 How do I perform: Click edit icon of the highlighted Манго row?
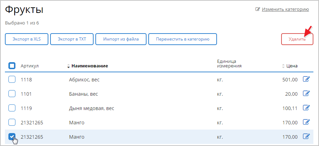click(x=306, y=136)
